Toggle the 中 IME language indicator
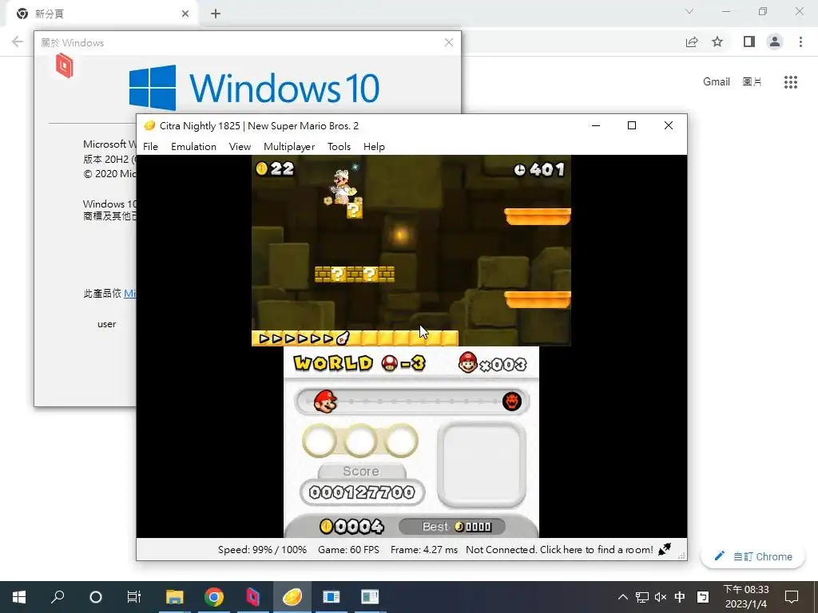Screen dimensions: 818x613 (680, 597)
